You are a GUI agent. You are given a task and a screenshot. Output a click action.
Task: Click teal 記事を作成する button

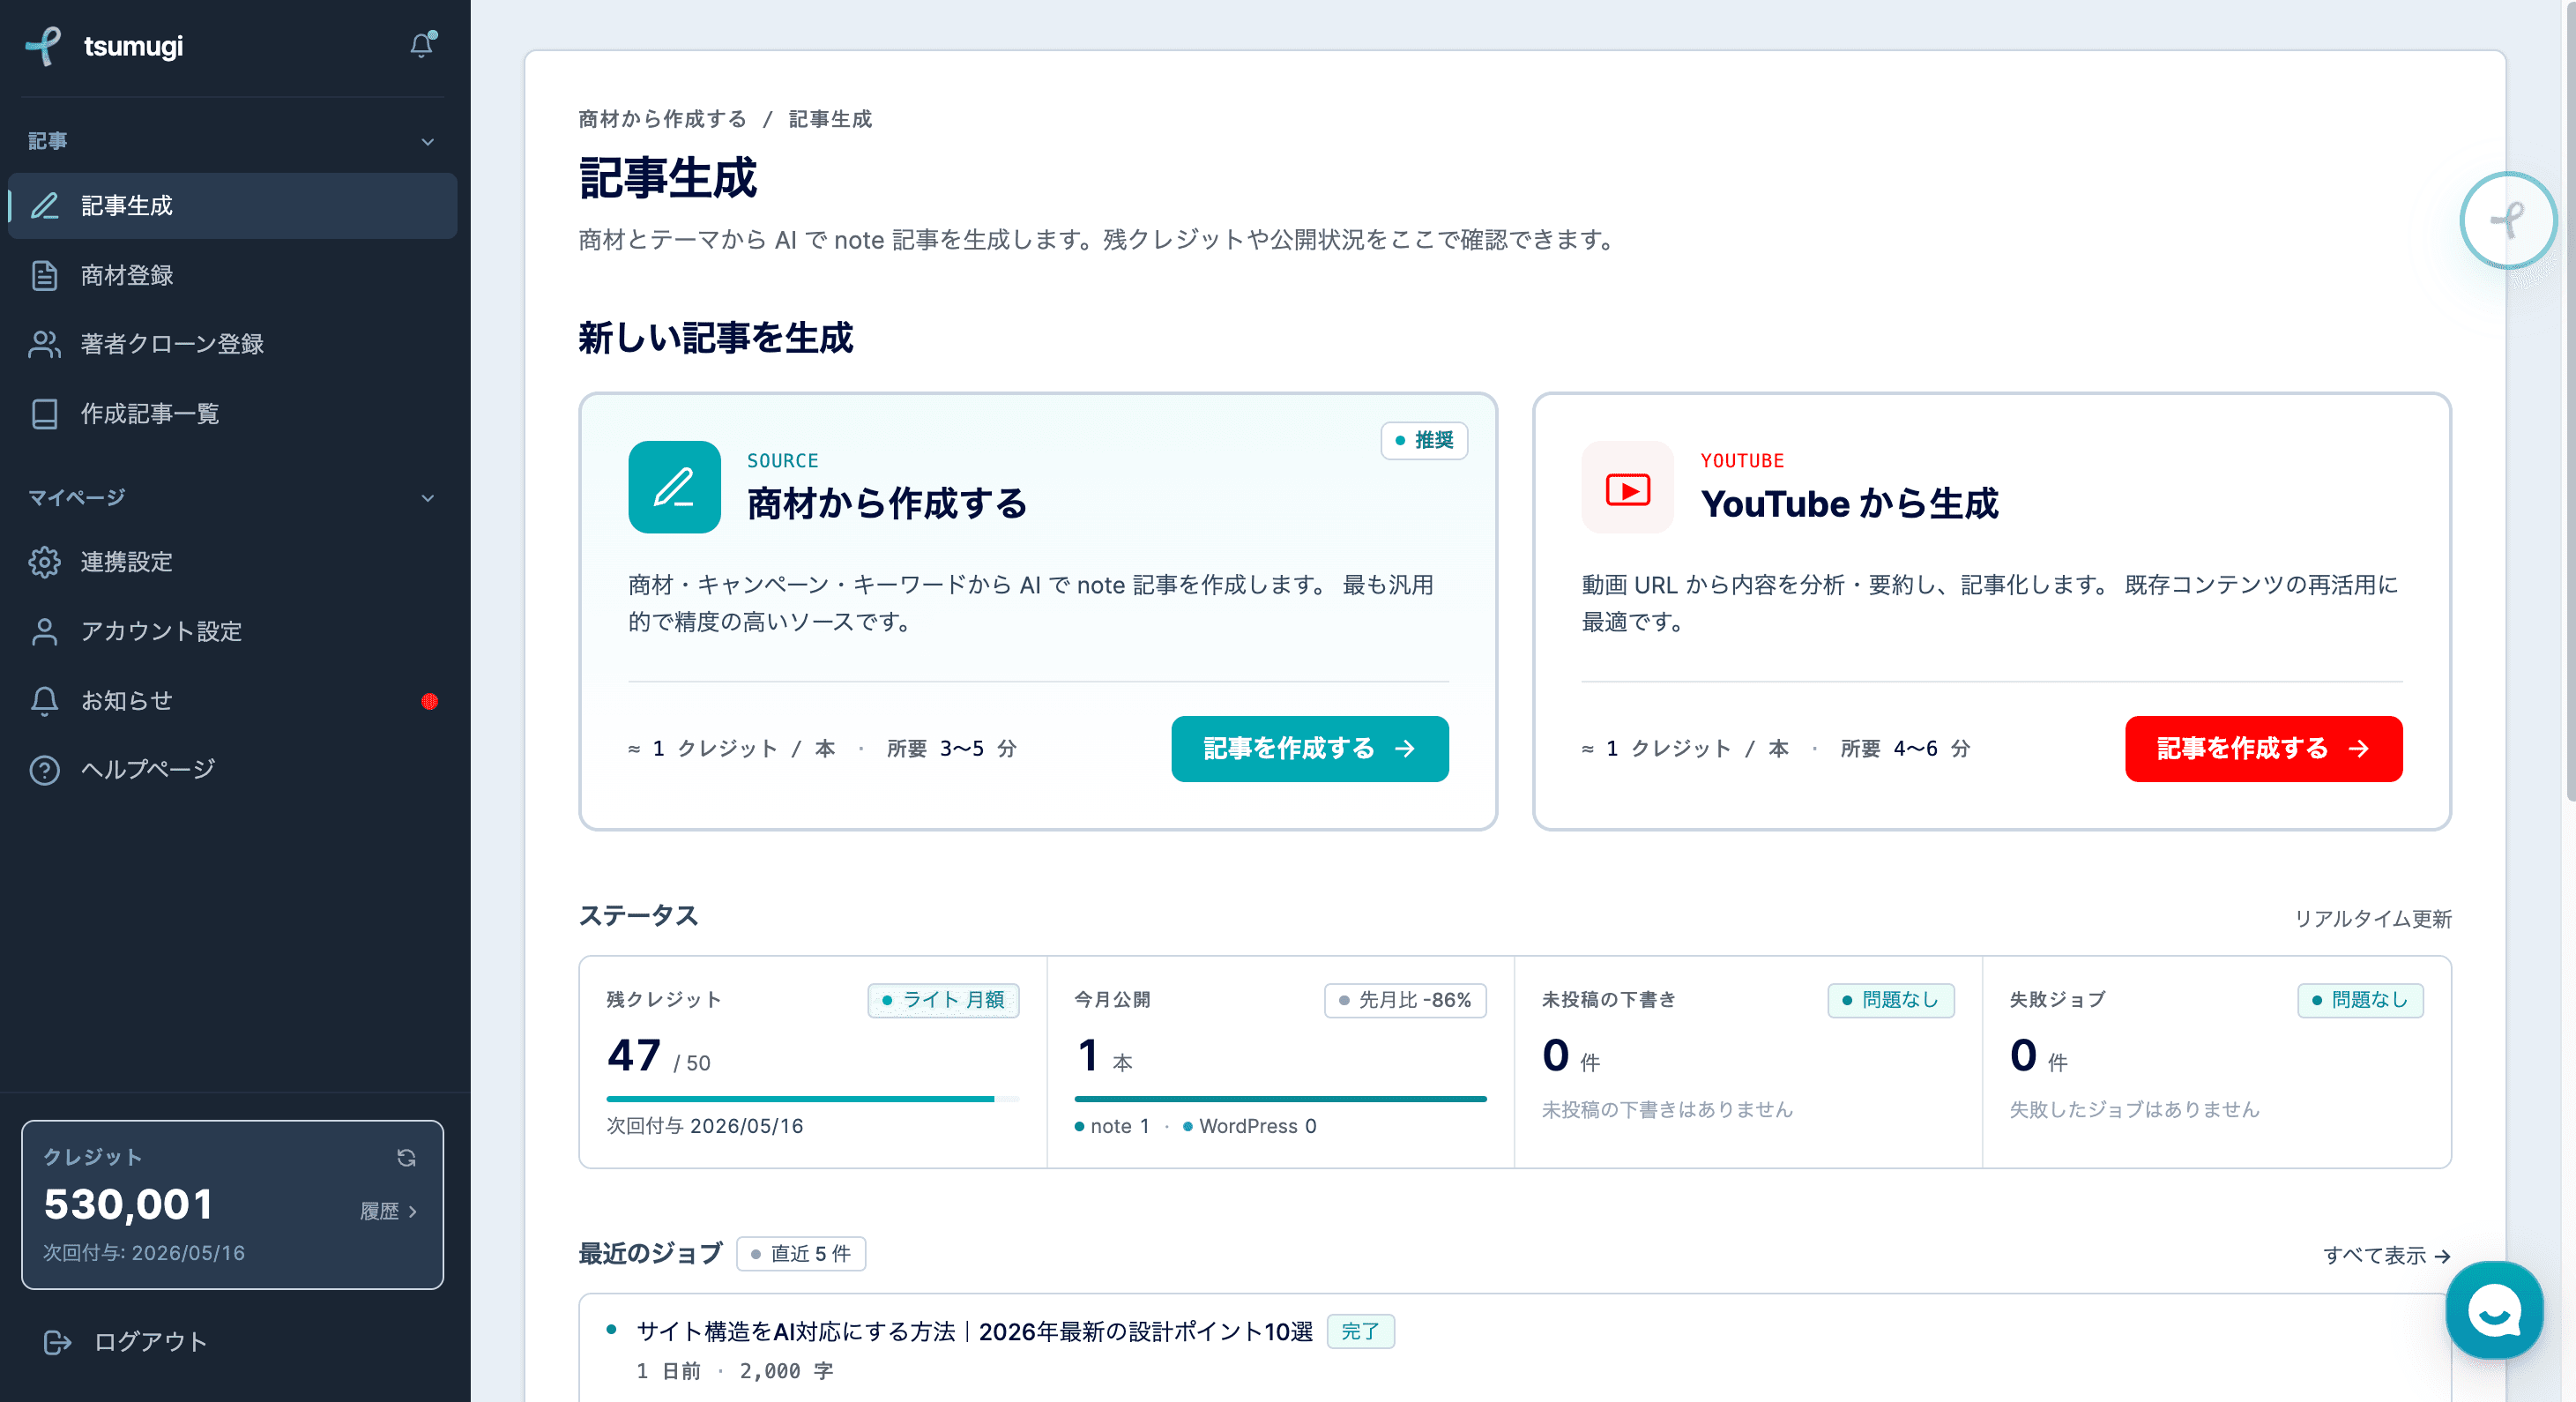1310,748
